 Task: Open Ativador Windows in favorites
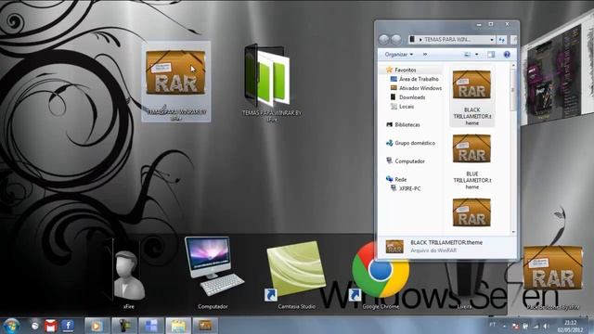pos(420,88)
